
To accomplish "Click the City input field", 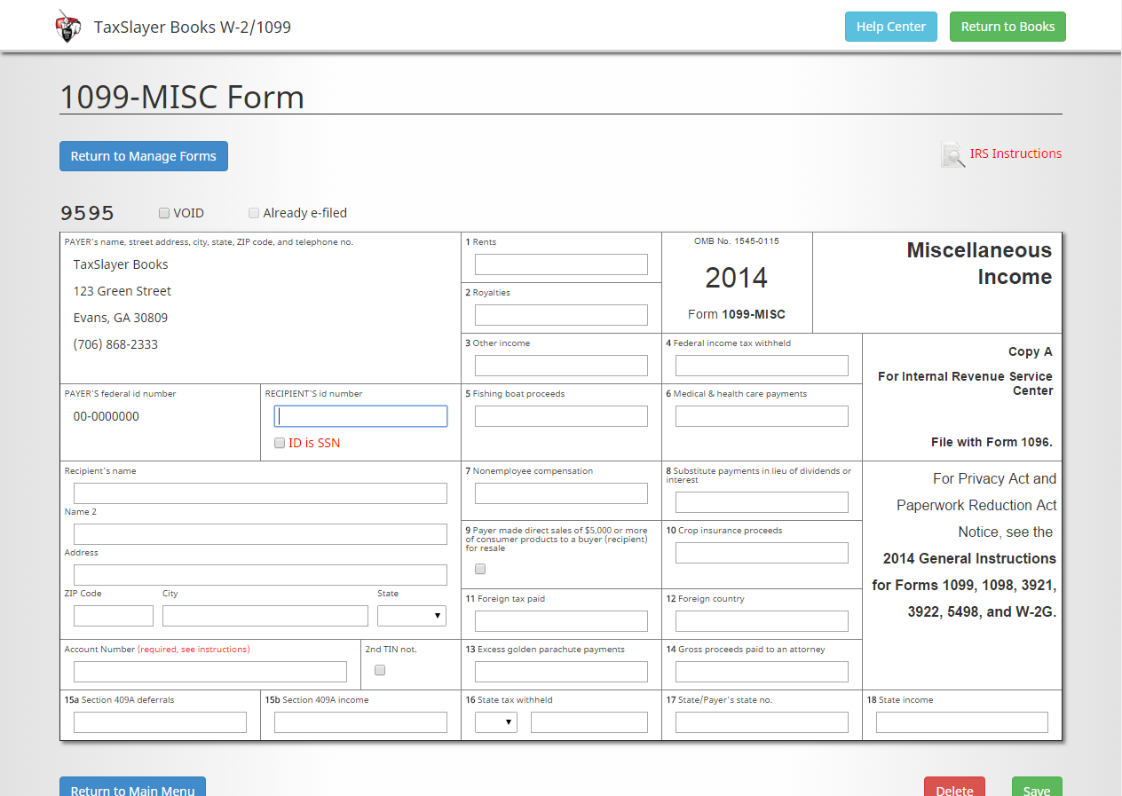I will coord(265,616).
